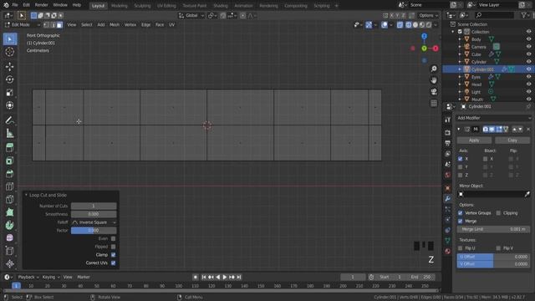Activate the Transform tool
Screen dimensions: 535x301
point(10,105)
